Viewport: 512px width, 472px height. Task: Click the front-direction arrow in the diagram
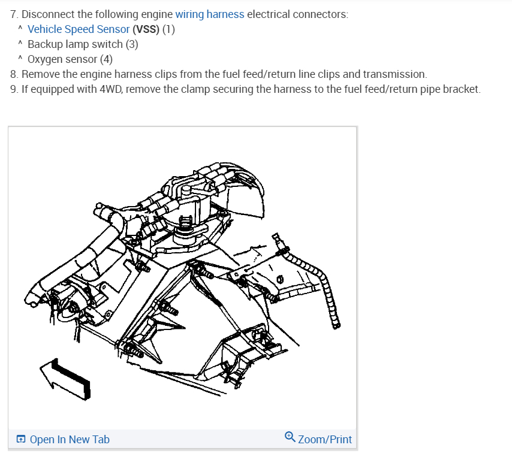click(65, 379)
